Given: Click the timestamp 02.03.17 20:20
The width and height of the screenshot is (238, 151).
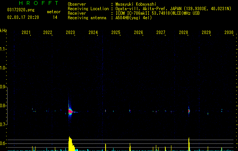Looking at the screenshot, I should tap(23, 17).
